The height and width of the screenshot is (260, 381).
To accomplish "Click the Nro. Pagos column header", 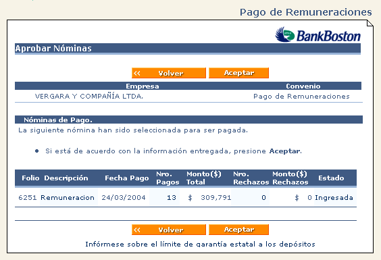I will pos(168,178).
